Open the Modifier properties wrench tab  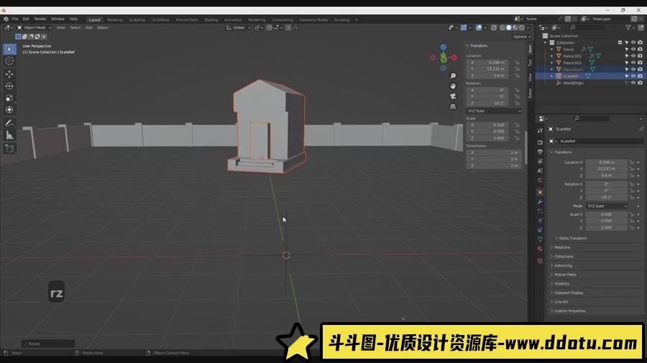tap(540, 202)
